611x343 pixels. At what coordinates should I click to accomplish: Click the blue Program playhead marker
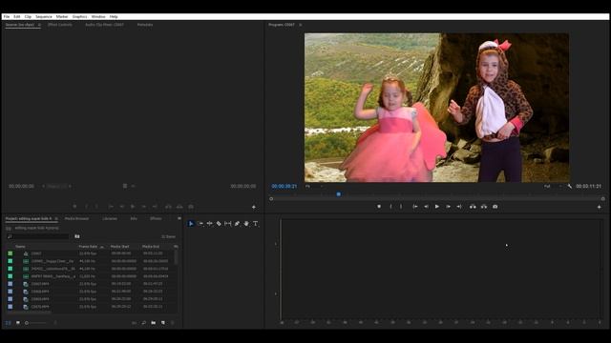tap(339, 194)
